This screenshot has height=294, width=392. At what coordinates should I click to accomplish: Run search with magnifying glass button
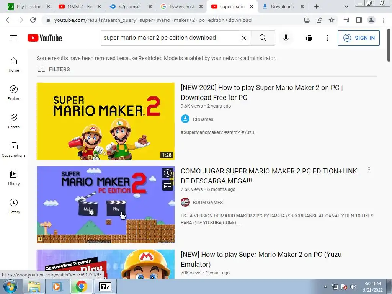[263, 38]
